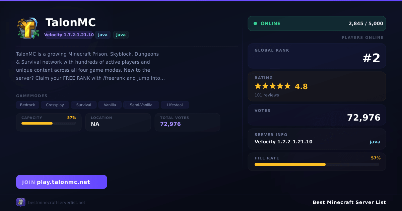This screenshot has height=211, width=402.
Task: Pick the Vanilla gamemode tag
Action: coord(110,105)
